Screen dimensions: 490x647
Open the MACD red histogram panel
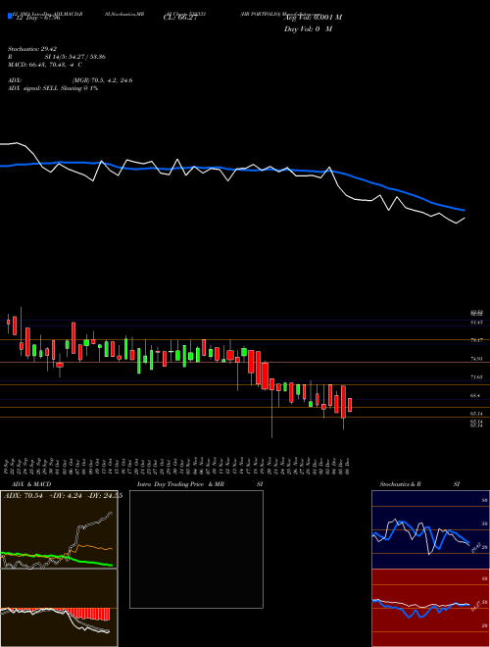tap(59, 608)
